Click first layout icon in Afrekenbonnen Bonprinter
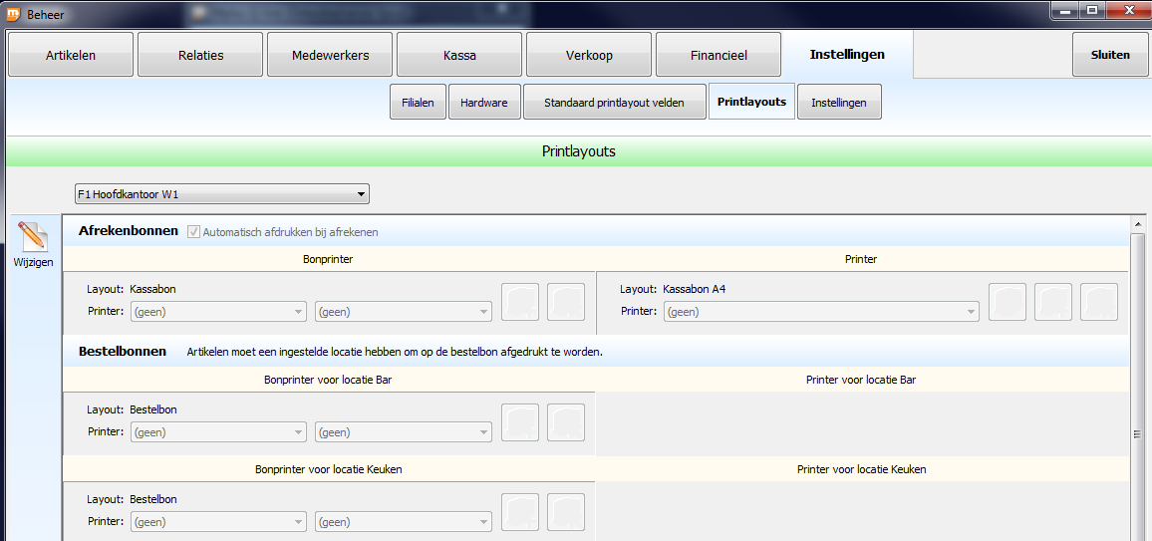1152x541 pixels. tap(520, 302)
